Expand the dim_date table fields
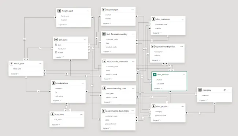The image size is (238, 136). (x=59, y=57)
